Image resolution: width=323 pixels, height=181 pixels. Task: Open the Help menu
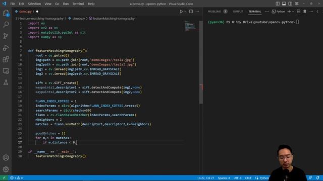(91, 4)
